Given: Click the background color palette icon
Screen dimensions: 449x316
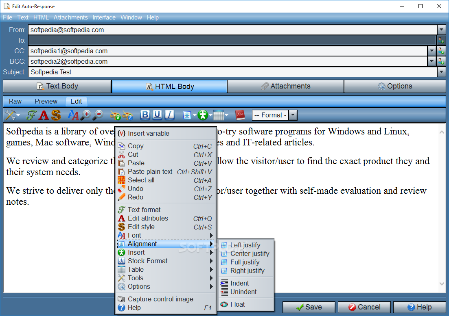Looking at the screenshot, I should pos(115,115).
